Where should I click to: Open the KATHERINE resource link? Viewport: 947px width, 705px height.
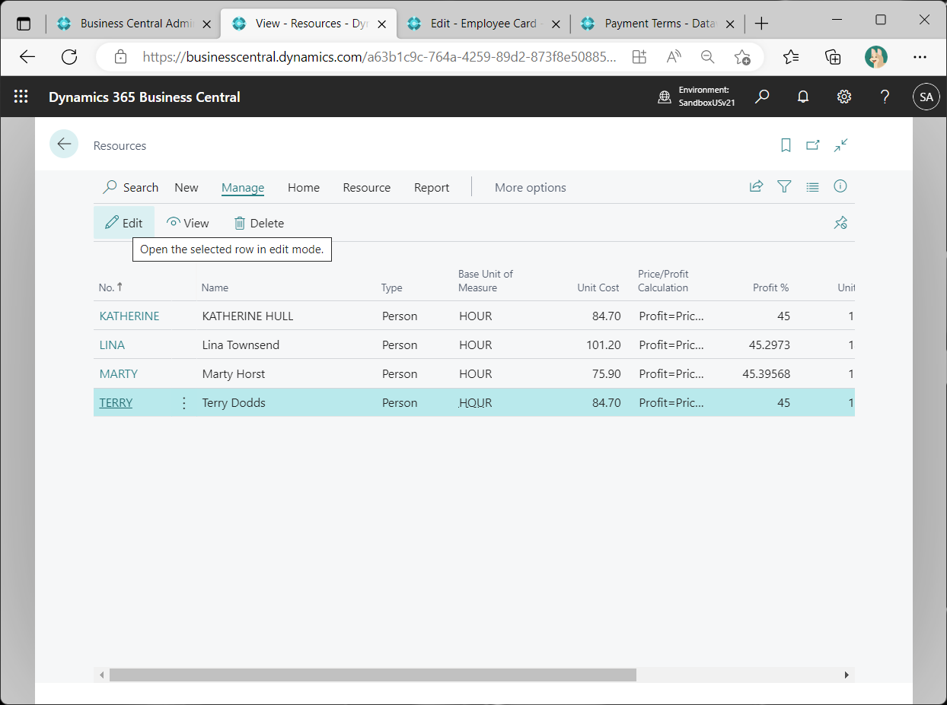click(x=129, y=316)
